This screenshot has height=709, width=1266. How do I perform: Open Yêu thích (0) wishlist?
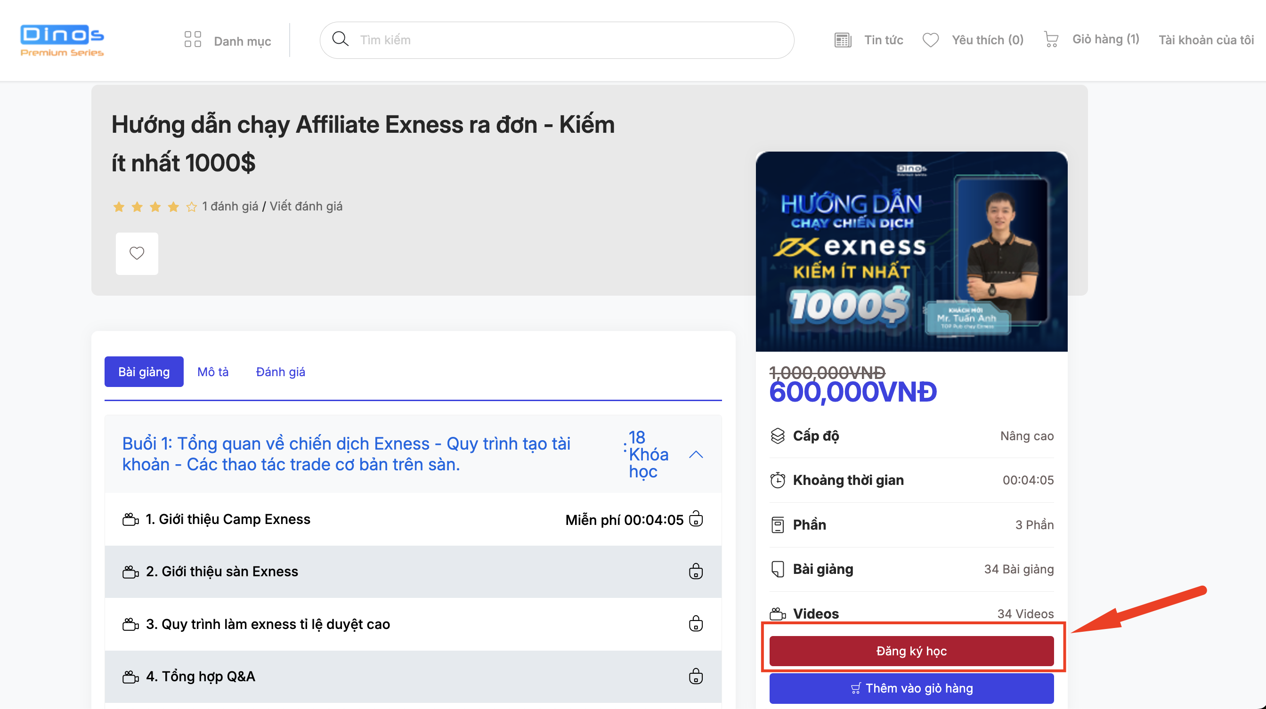[x=987, y=40]
